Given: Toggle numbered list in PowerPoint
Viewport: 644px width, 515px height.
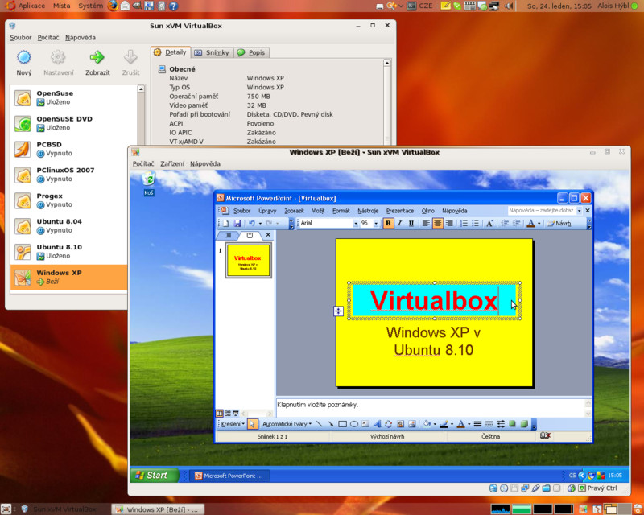Looking at the screenshot, I should point(464,223).
